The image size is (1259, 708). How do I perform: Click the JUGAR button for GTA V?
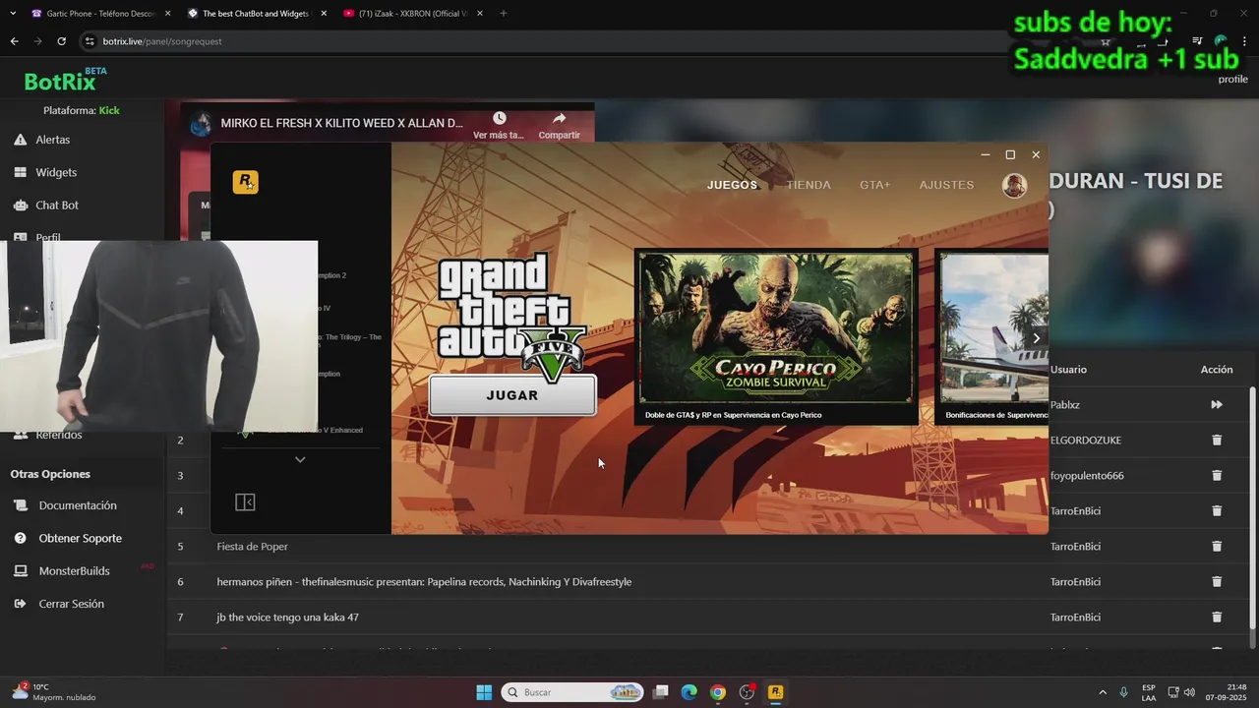pos(512,395)
